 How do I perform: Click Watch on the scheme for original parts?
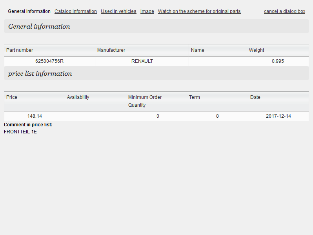(x=199, y=11)
